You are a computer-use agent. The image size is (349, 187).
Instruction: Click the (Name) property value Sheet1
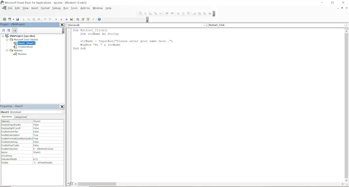pyautogui.click(x=48, y=121)
